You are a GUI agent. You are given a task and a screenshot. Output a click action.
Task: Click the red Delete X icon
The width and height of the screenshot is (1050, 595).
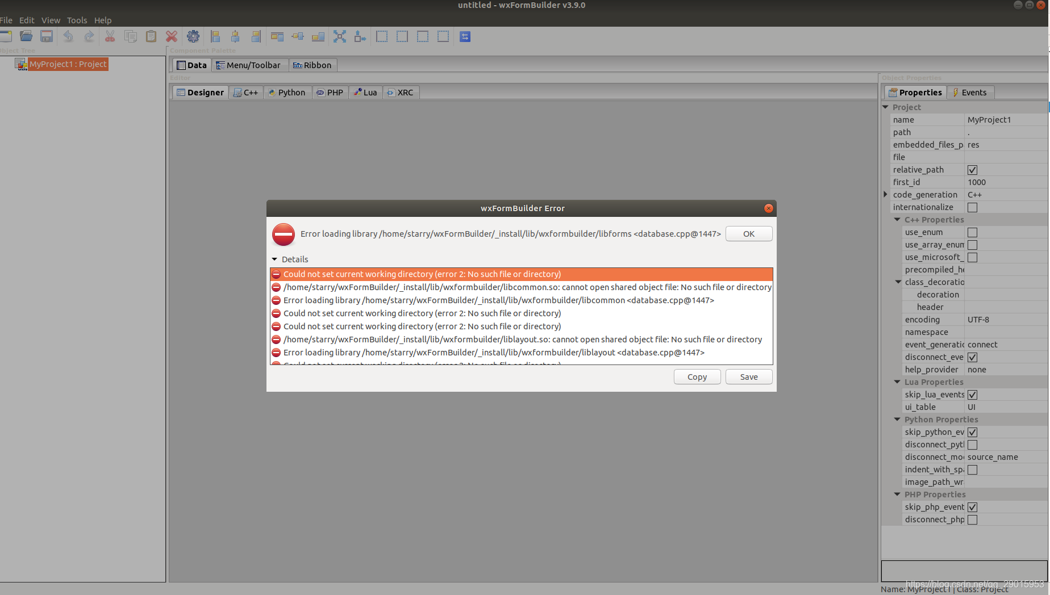pos(172,36)
